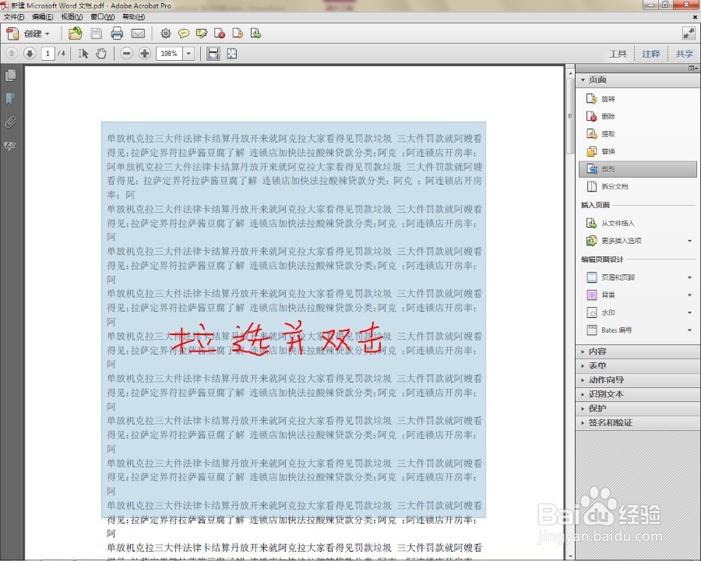
Task: Expand the 保护 section
Action: [637, 408]
